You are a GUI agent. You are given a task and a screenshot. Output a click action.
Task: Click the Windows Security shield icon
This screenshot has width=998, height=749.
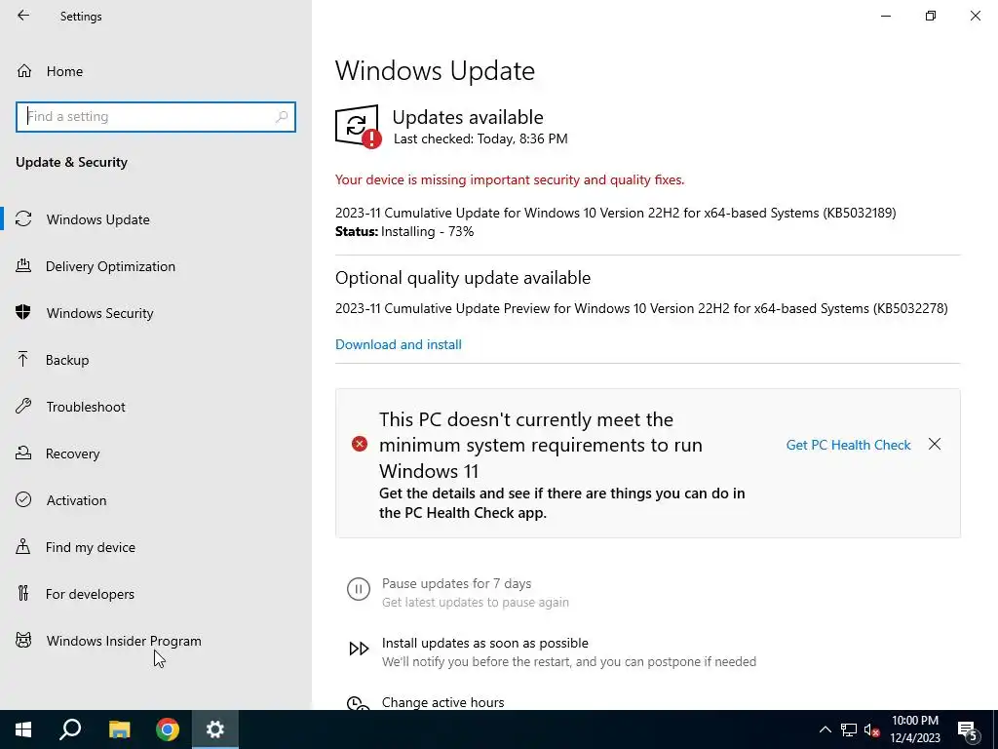23,312
